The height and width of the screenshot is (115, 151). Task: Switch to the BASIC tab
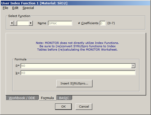click(x=64, y=98)
